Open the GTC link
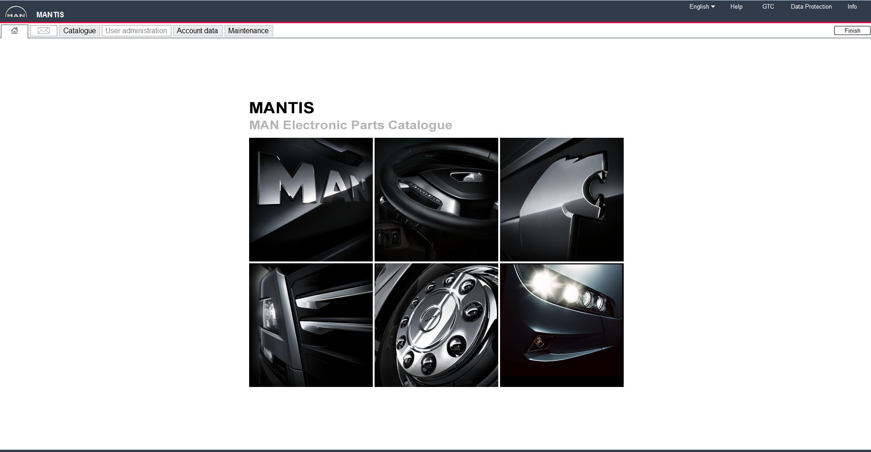Image resolution: width=871 pixels, height=452 pixels. tap(768, 6)
